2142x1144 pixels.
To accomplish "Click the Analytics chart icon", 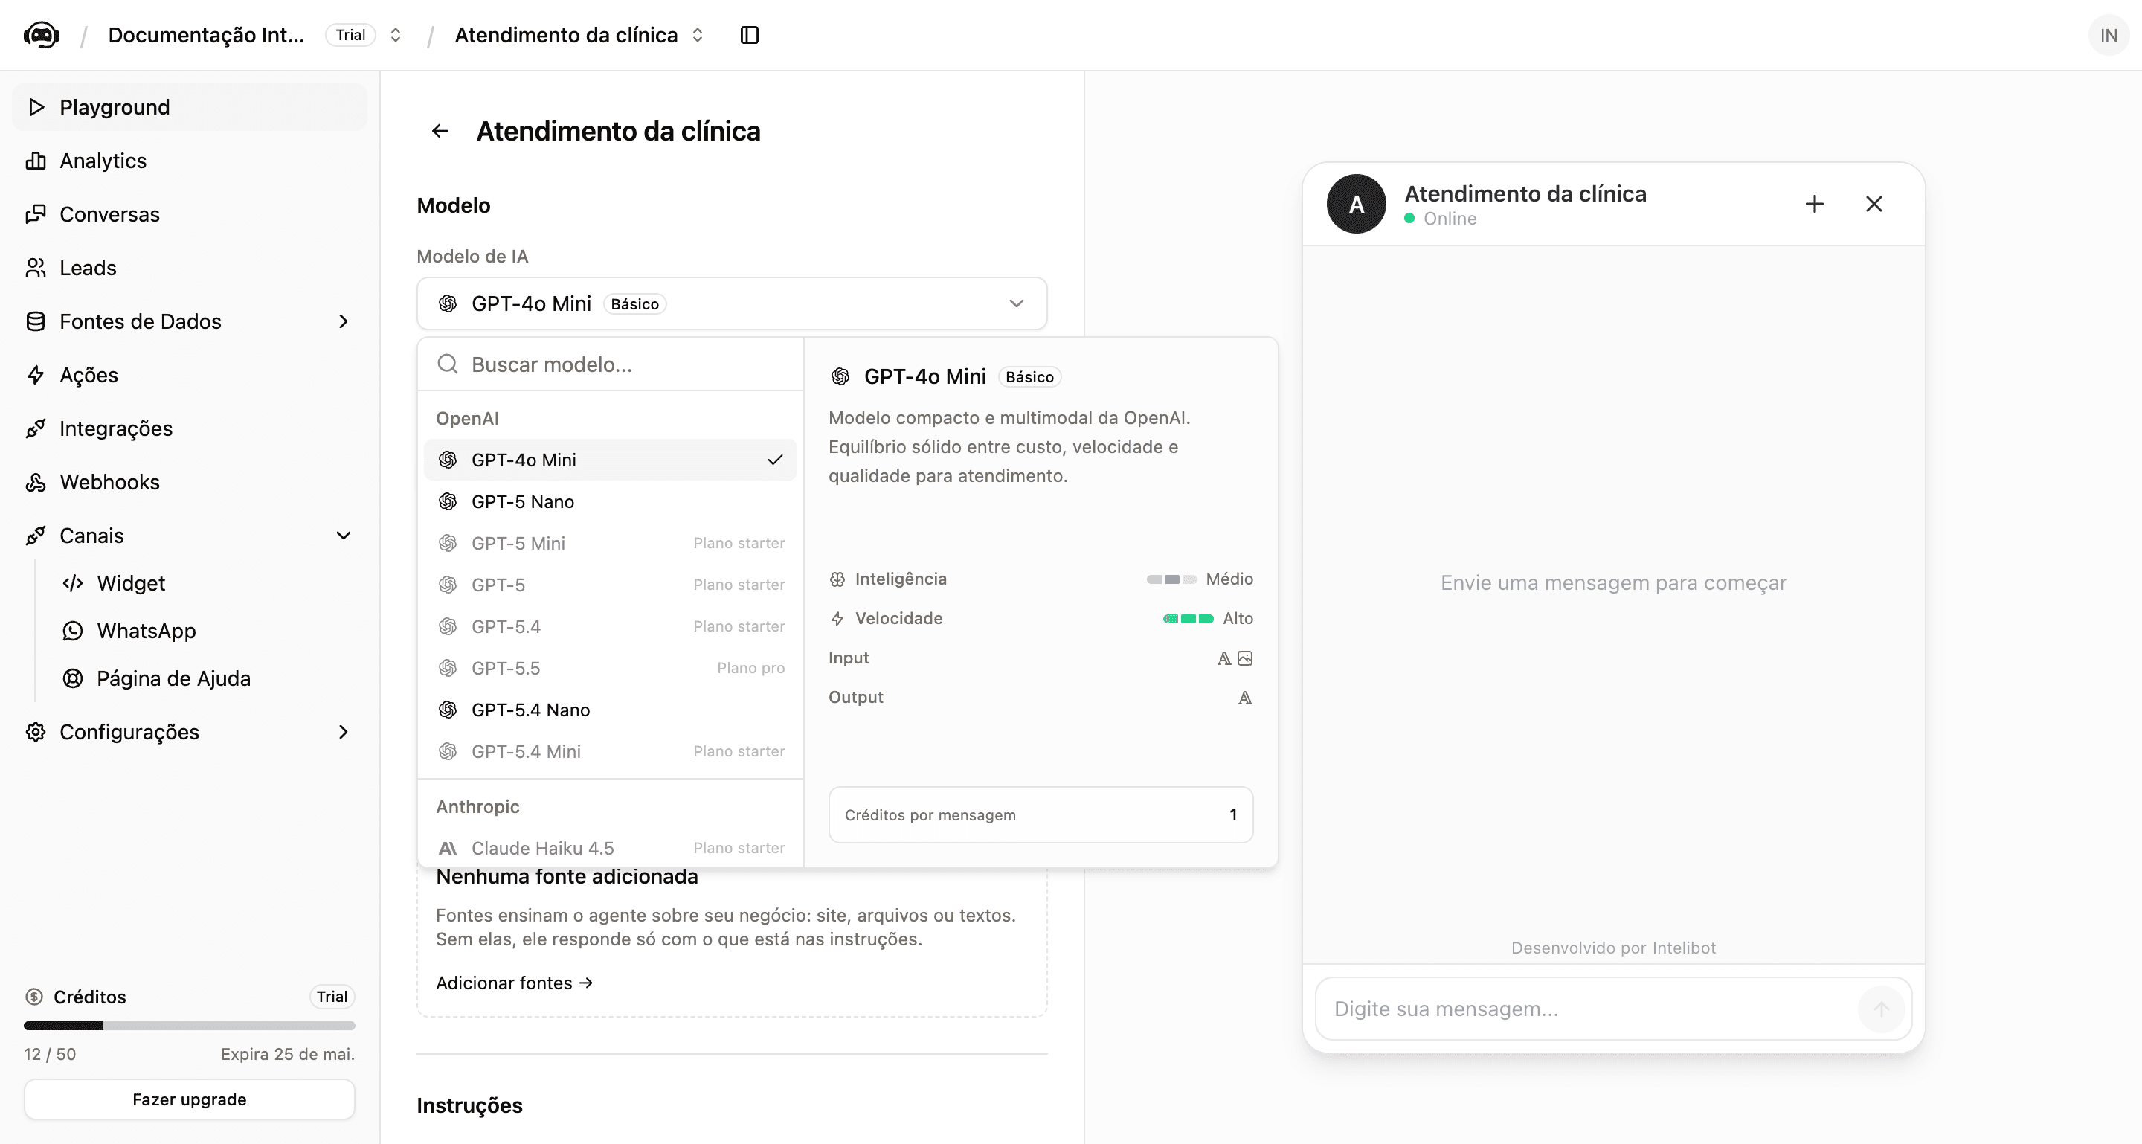I will 36,161.
